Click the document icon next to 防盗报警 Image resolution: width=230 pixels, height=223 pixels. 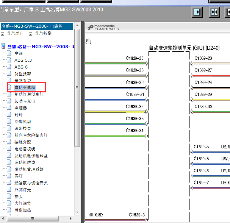coord(9,73)
